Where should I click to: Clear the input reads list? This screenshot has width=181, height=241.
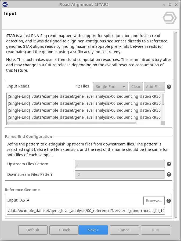pyautogui.click(x=136, y=87)
